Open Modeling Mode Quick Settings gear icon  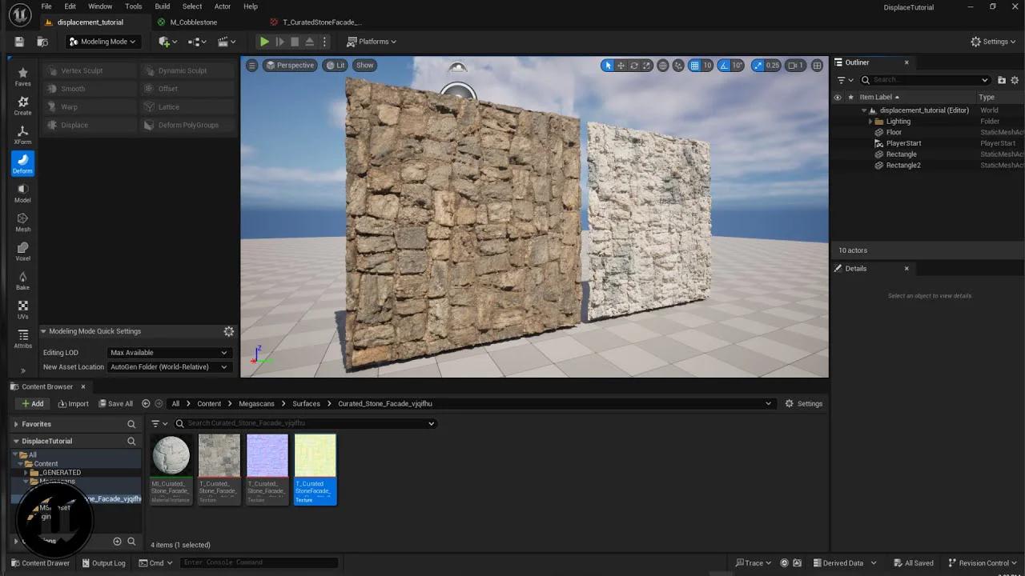[228, 330]
